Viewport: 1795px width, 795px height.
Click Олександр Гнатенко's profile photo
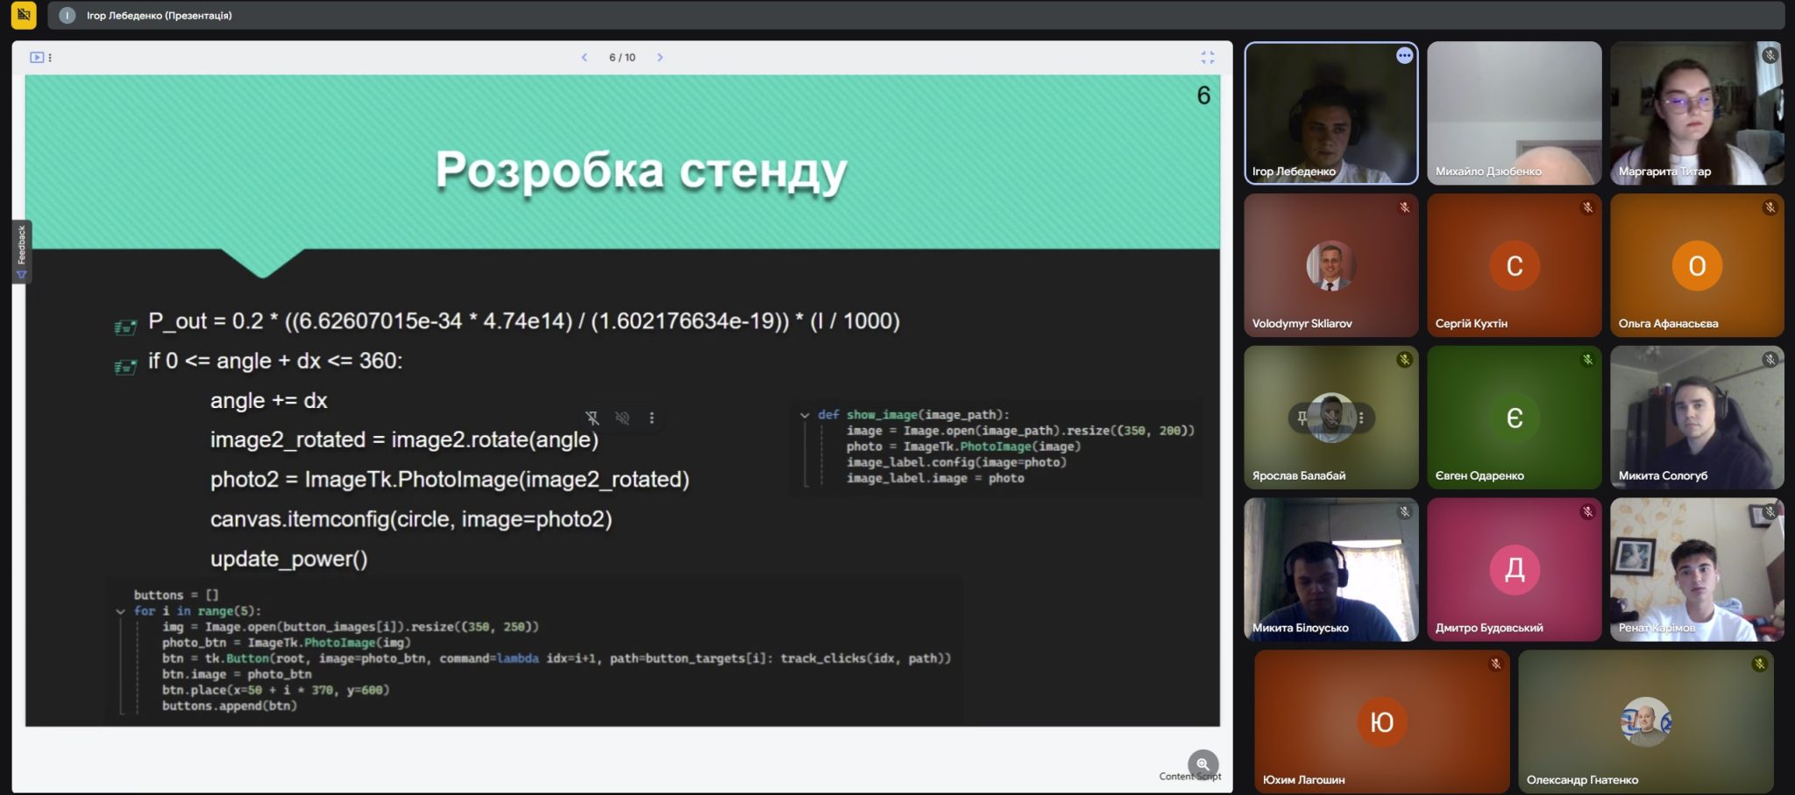pyautogui.click(x=1645, y=722)
